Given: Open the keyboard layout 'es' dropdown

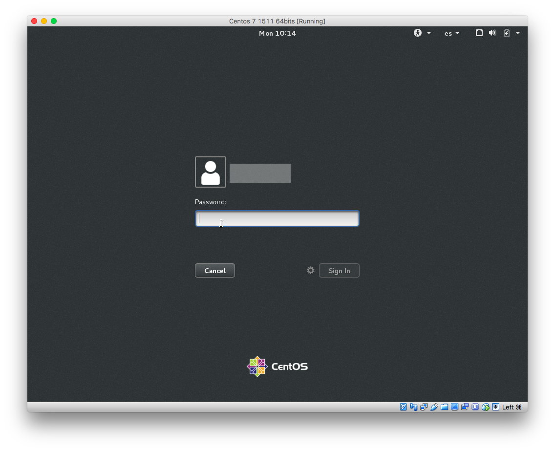Looking at the screenshot, I should 451,33.
